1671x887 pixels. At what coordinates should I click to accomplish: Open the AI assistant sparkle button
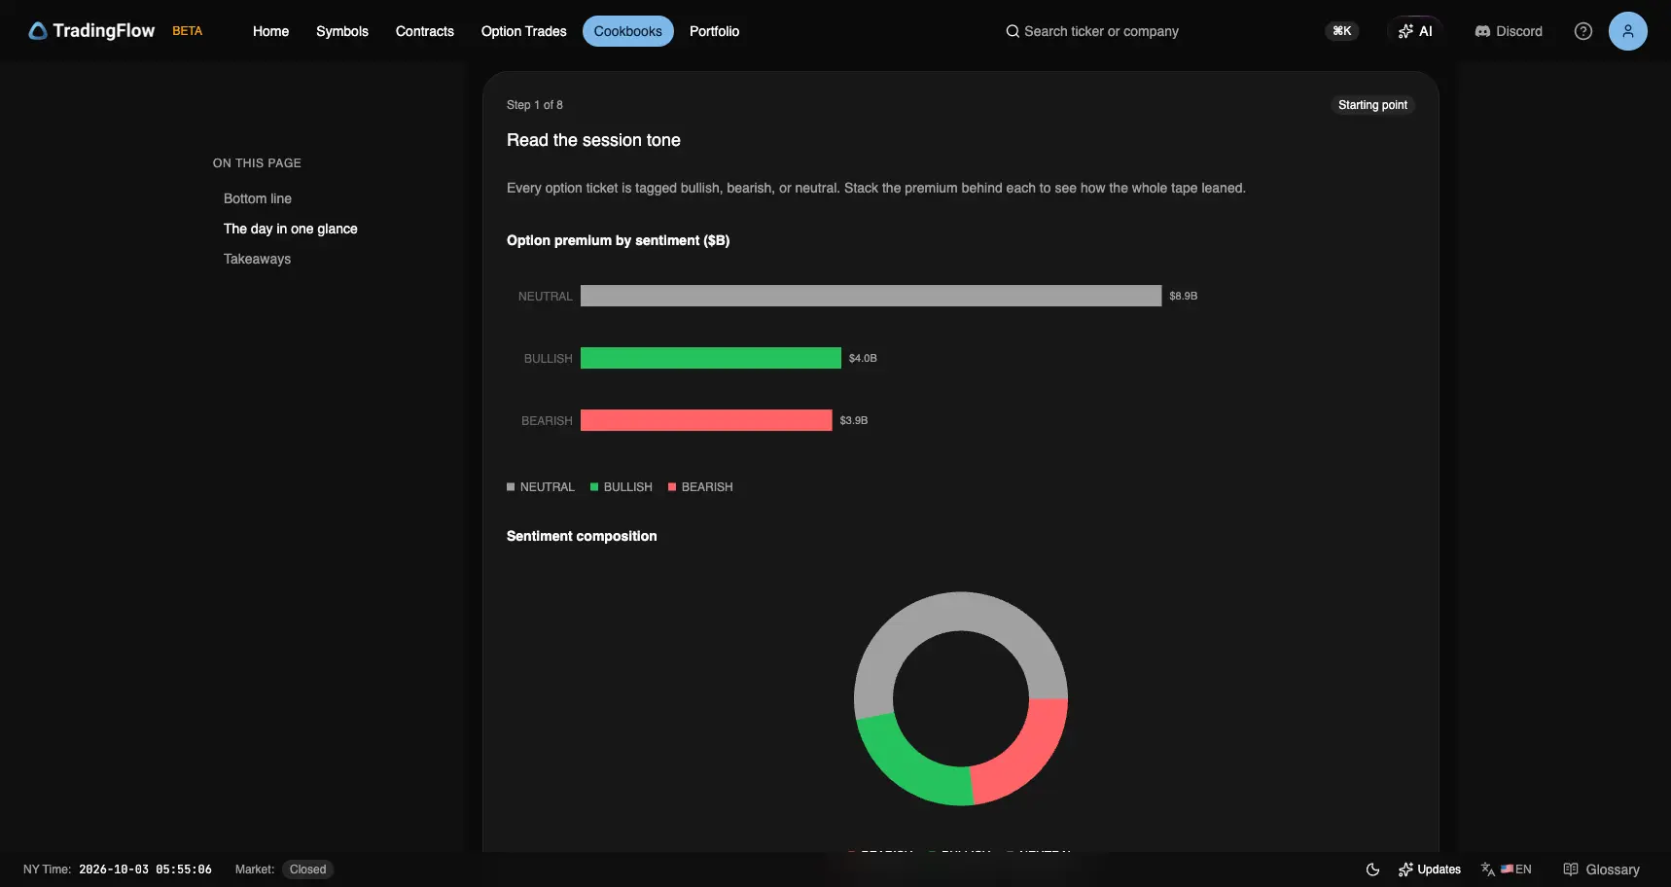tap(1414, 31)
